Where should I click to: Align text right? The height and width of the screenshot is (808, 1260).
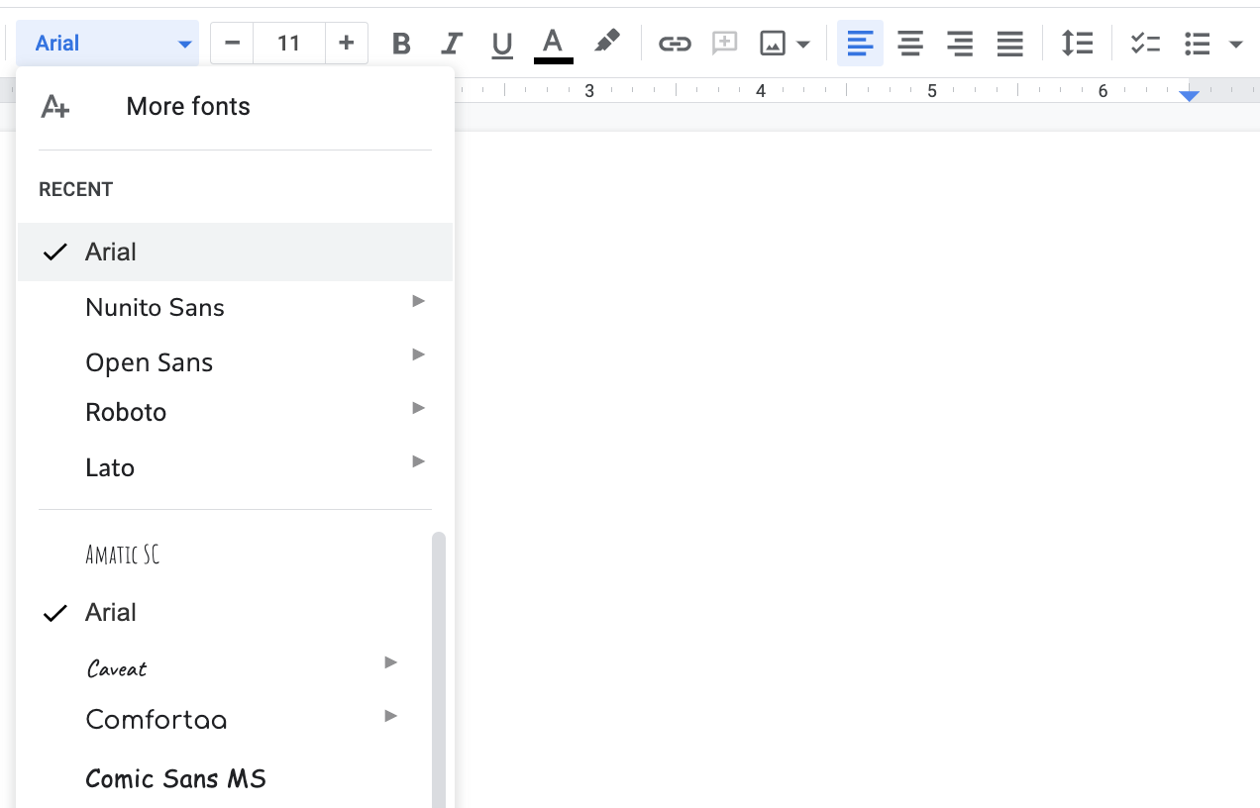[x=960, y=44]
